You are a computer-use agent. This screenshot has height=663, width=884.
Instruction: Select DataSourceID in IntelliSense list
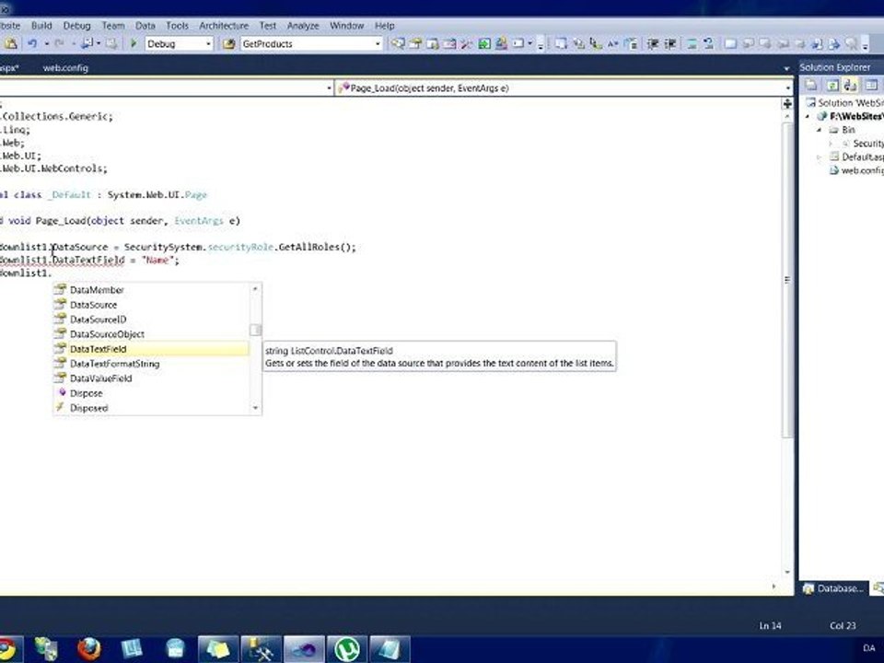(151, 320)
